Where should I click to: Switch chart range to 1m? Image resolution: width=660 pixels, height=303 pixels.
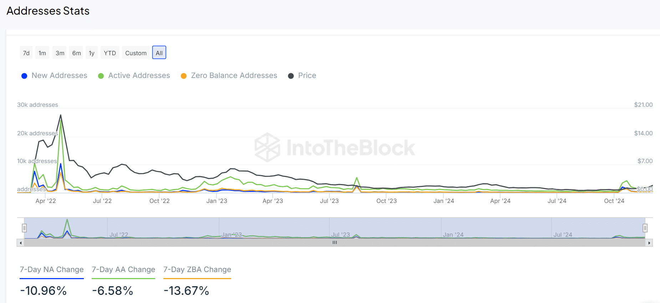pos(42,53)
